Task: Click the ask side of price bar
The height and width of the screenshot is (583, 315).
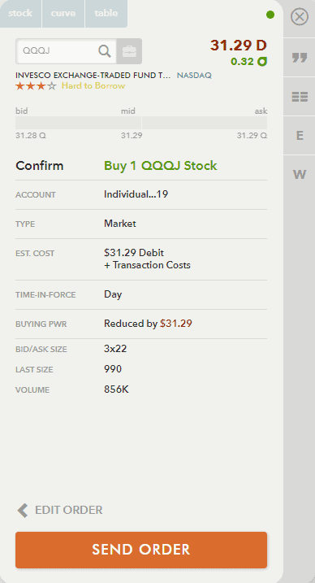Action: (x=205, y=123)
